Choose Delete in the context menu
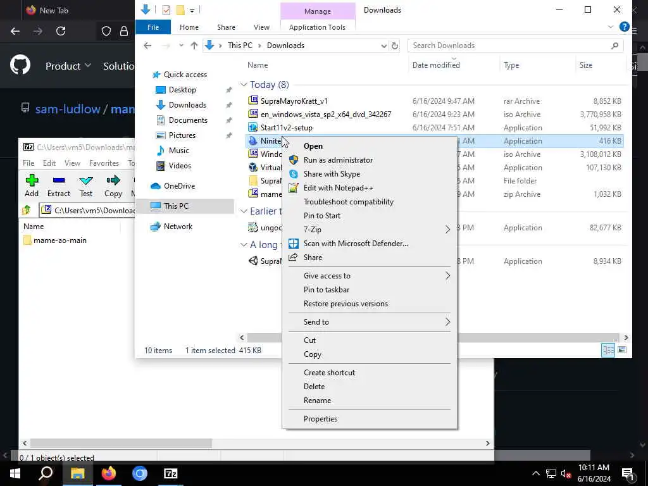648x486 pixels. click(x=314, y=387)
